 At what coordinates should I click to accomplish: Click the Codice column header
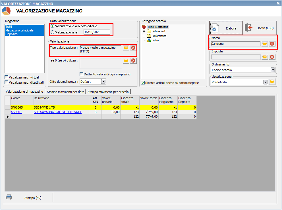point(22,100)
